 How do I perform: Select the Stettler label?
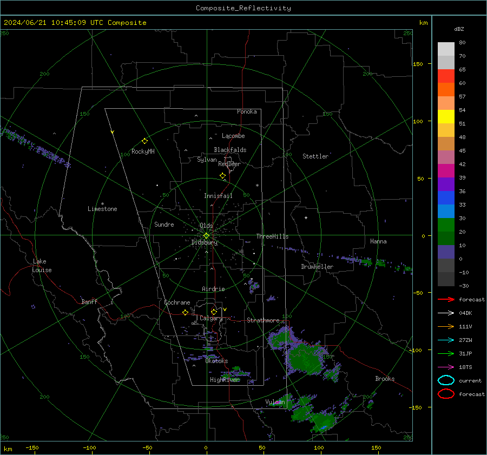click(x=315, y=156)
